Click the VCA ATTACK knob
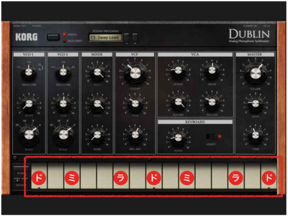 (178, 70)
